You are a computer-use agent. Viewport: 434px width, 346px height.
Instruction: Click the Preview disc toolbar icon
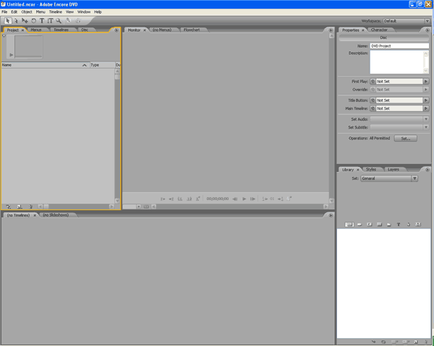(78, 21)
